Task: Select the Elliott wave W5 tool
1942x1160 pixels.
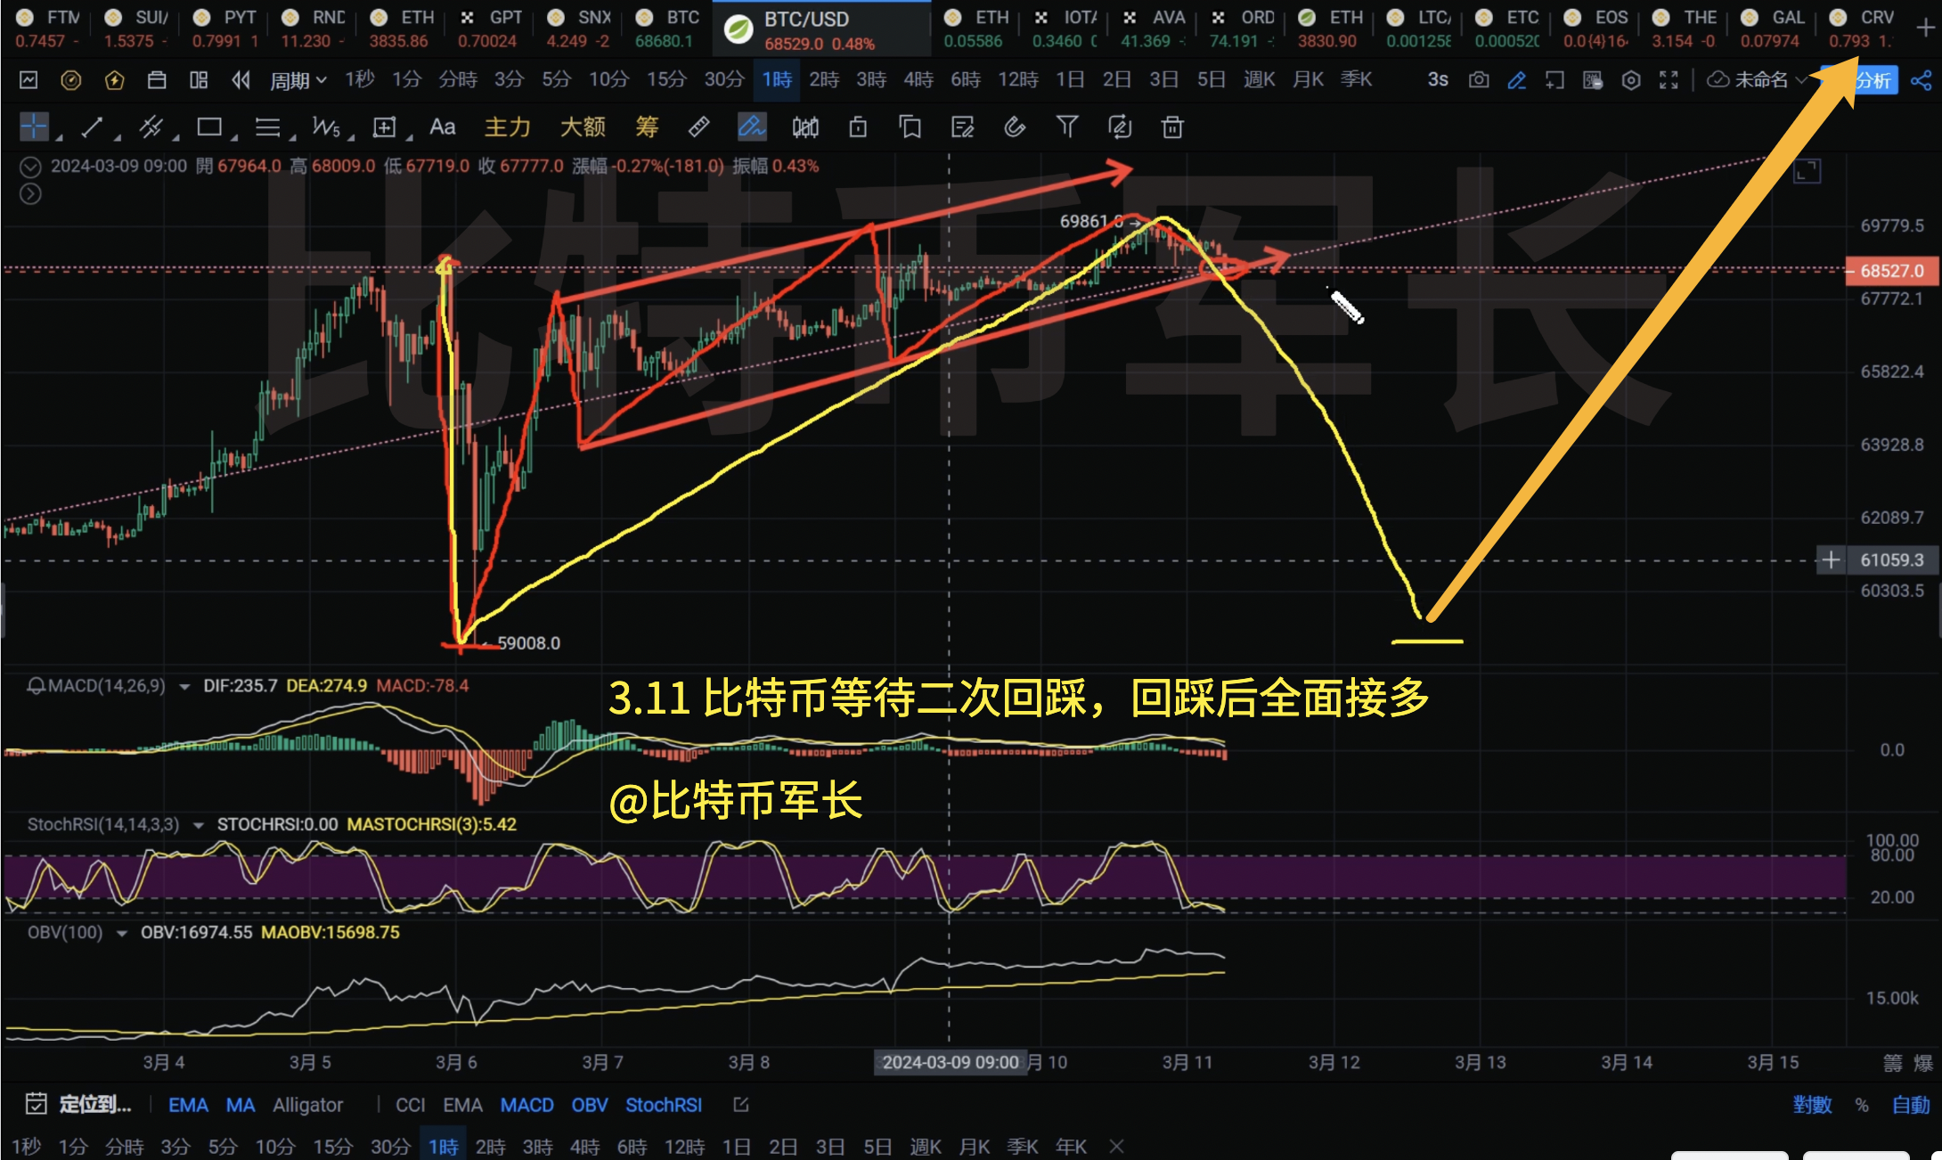Action: 326,127
